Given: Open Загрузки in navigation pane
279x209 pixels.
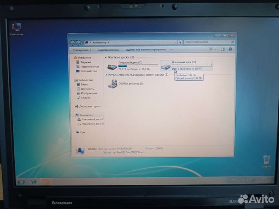Looking at the screenshot, I should (83, 62).
